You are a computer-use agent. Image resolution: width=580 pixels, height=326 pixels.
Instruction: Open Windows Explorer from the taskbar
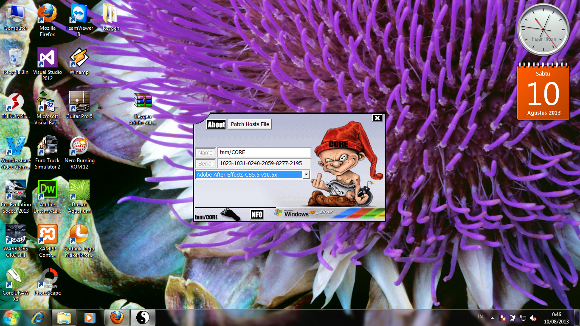pyautogui.click(x=64, y=318)
